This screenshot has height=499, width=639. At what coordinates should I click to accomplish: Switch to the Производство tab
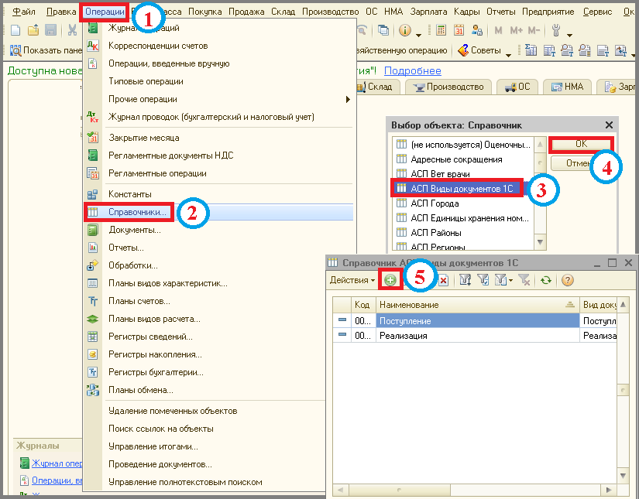pos(448,87)
